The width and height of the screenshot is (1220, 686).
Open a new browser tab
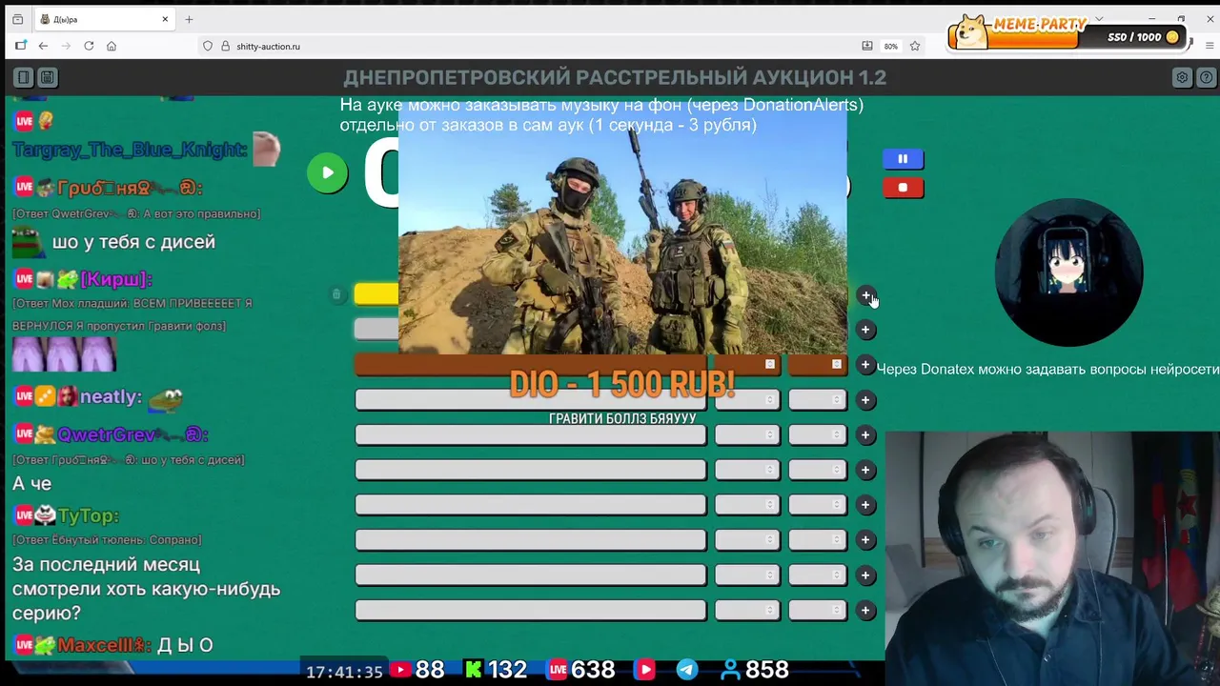pyautogui.click(x=189, y=19)
